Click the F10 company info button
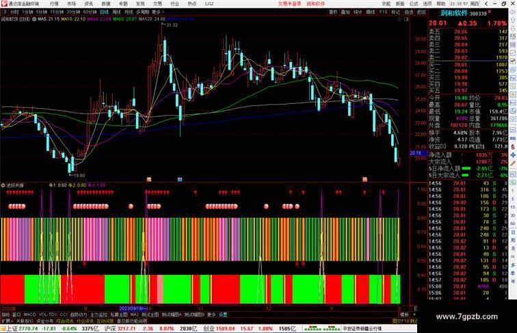The height and width of the screenshot is (333, 517). (x=383, y=12)
